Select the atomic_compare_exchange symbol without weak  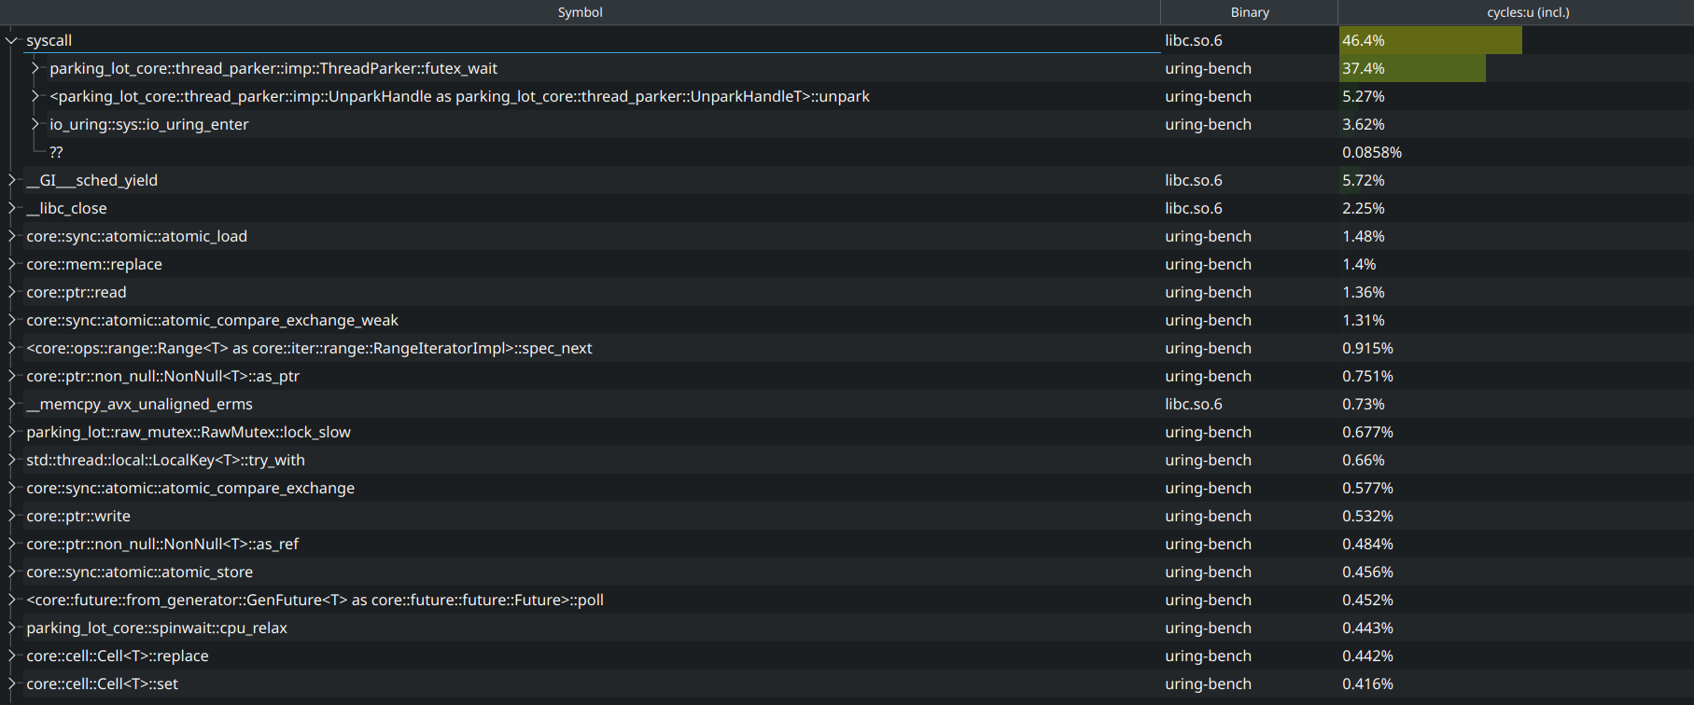coord(190,488)
